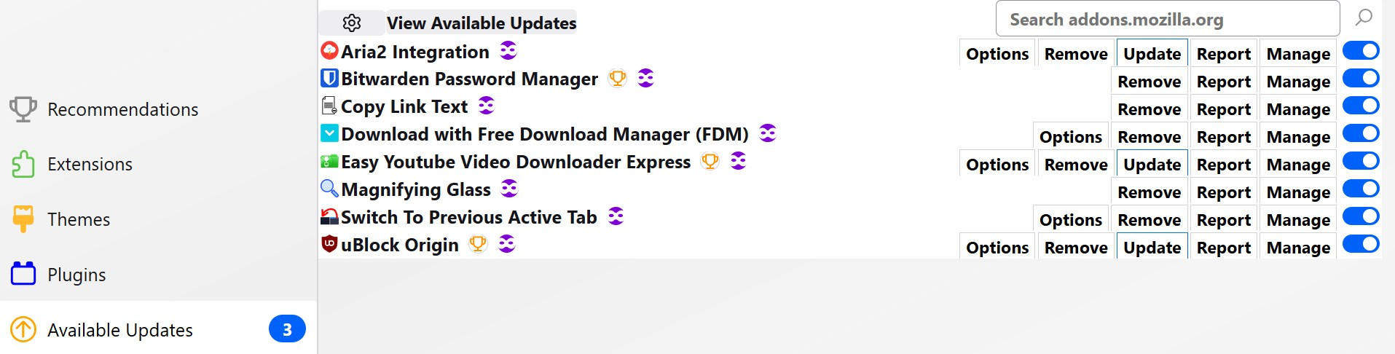Go to the Available Updates category
This screenshot has height=354, width=1395.
click(120, 330)
